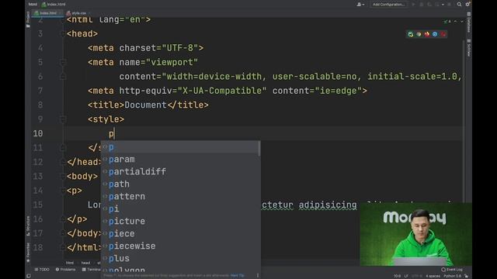Click line number 10 in gutter
The image size is (497, 279).
[38, 133]
